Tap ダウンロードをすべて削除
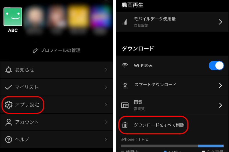This screenshot has height=152, width=229. tap(159, 125)
